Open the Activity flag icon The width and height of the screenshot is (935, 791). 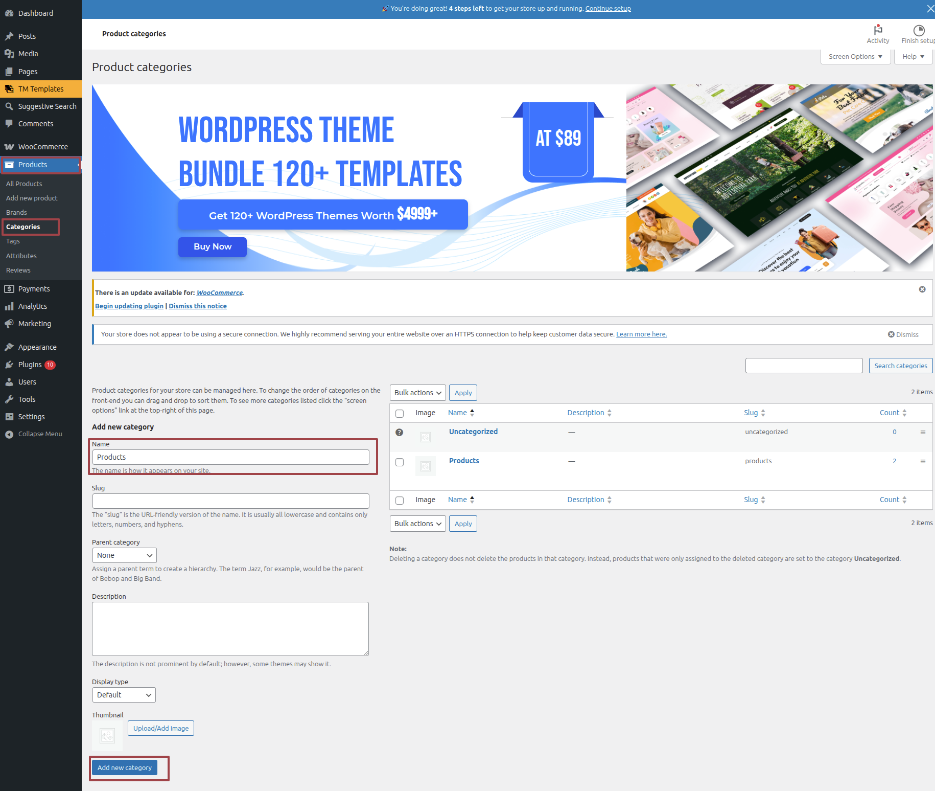(x=878, y=30)
